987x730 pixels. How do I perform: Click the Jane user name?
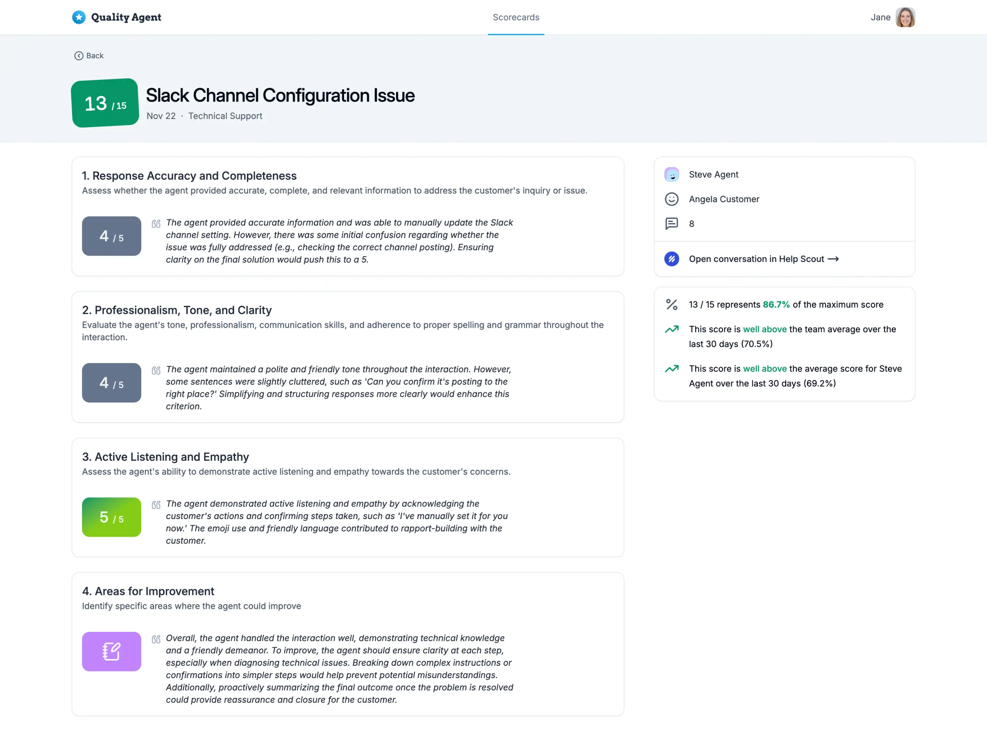point(880,17)
